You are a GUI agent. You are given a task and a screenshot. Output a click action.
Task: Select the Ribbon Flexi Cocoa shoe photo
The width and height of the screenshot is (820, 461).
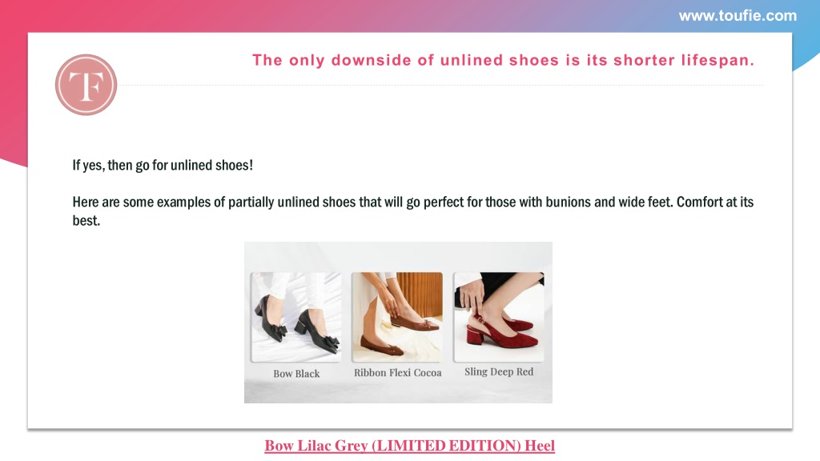coord(397,317)
